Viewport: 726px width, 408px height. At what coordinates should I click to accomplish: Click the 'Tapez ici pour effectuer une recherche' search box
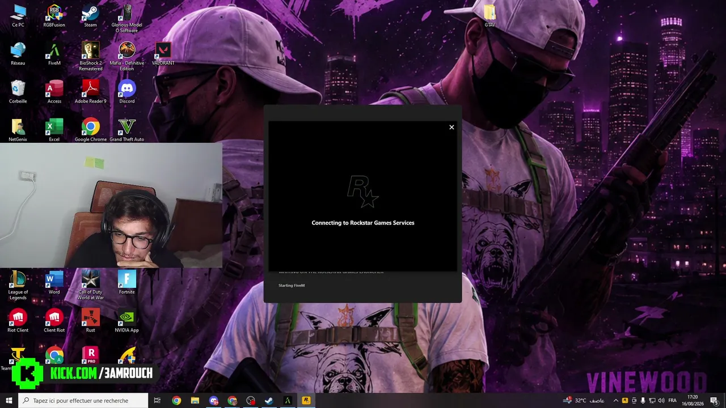point(83,401)
